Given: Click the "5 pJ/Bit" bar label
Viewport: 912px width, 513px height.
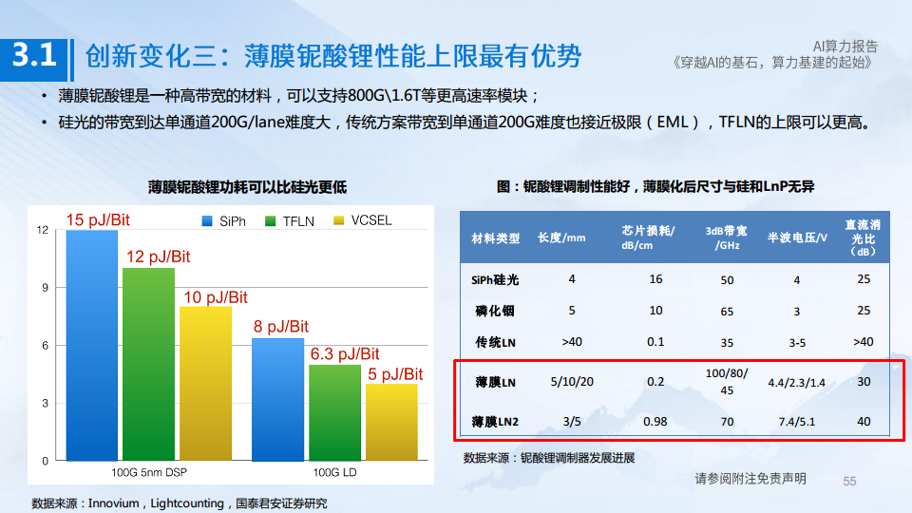Looking at the screenshot, I should pos(395,374).
